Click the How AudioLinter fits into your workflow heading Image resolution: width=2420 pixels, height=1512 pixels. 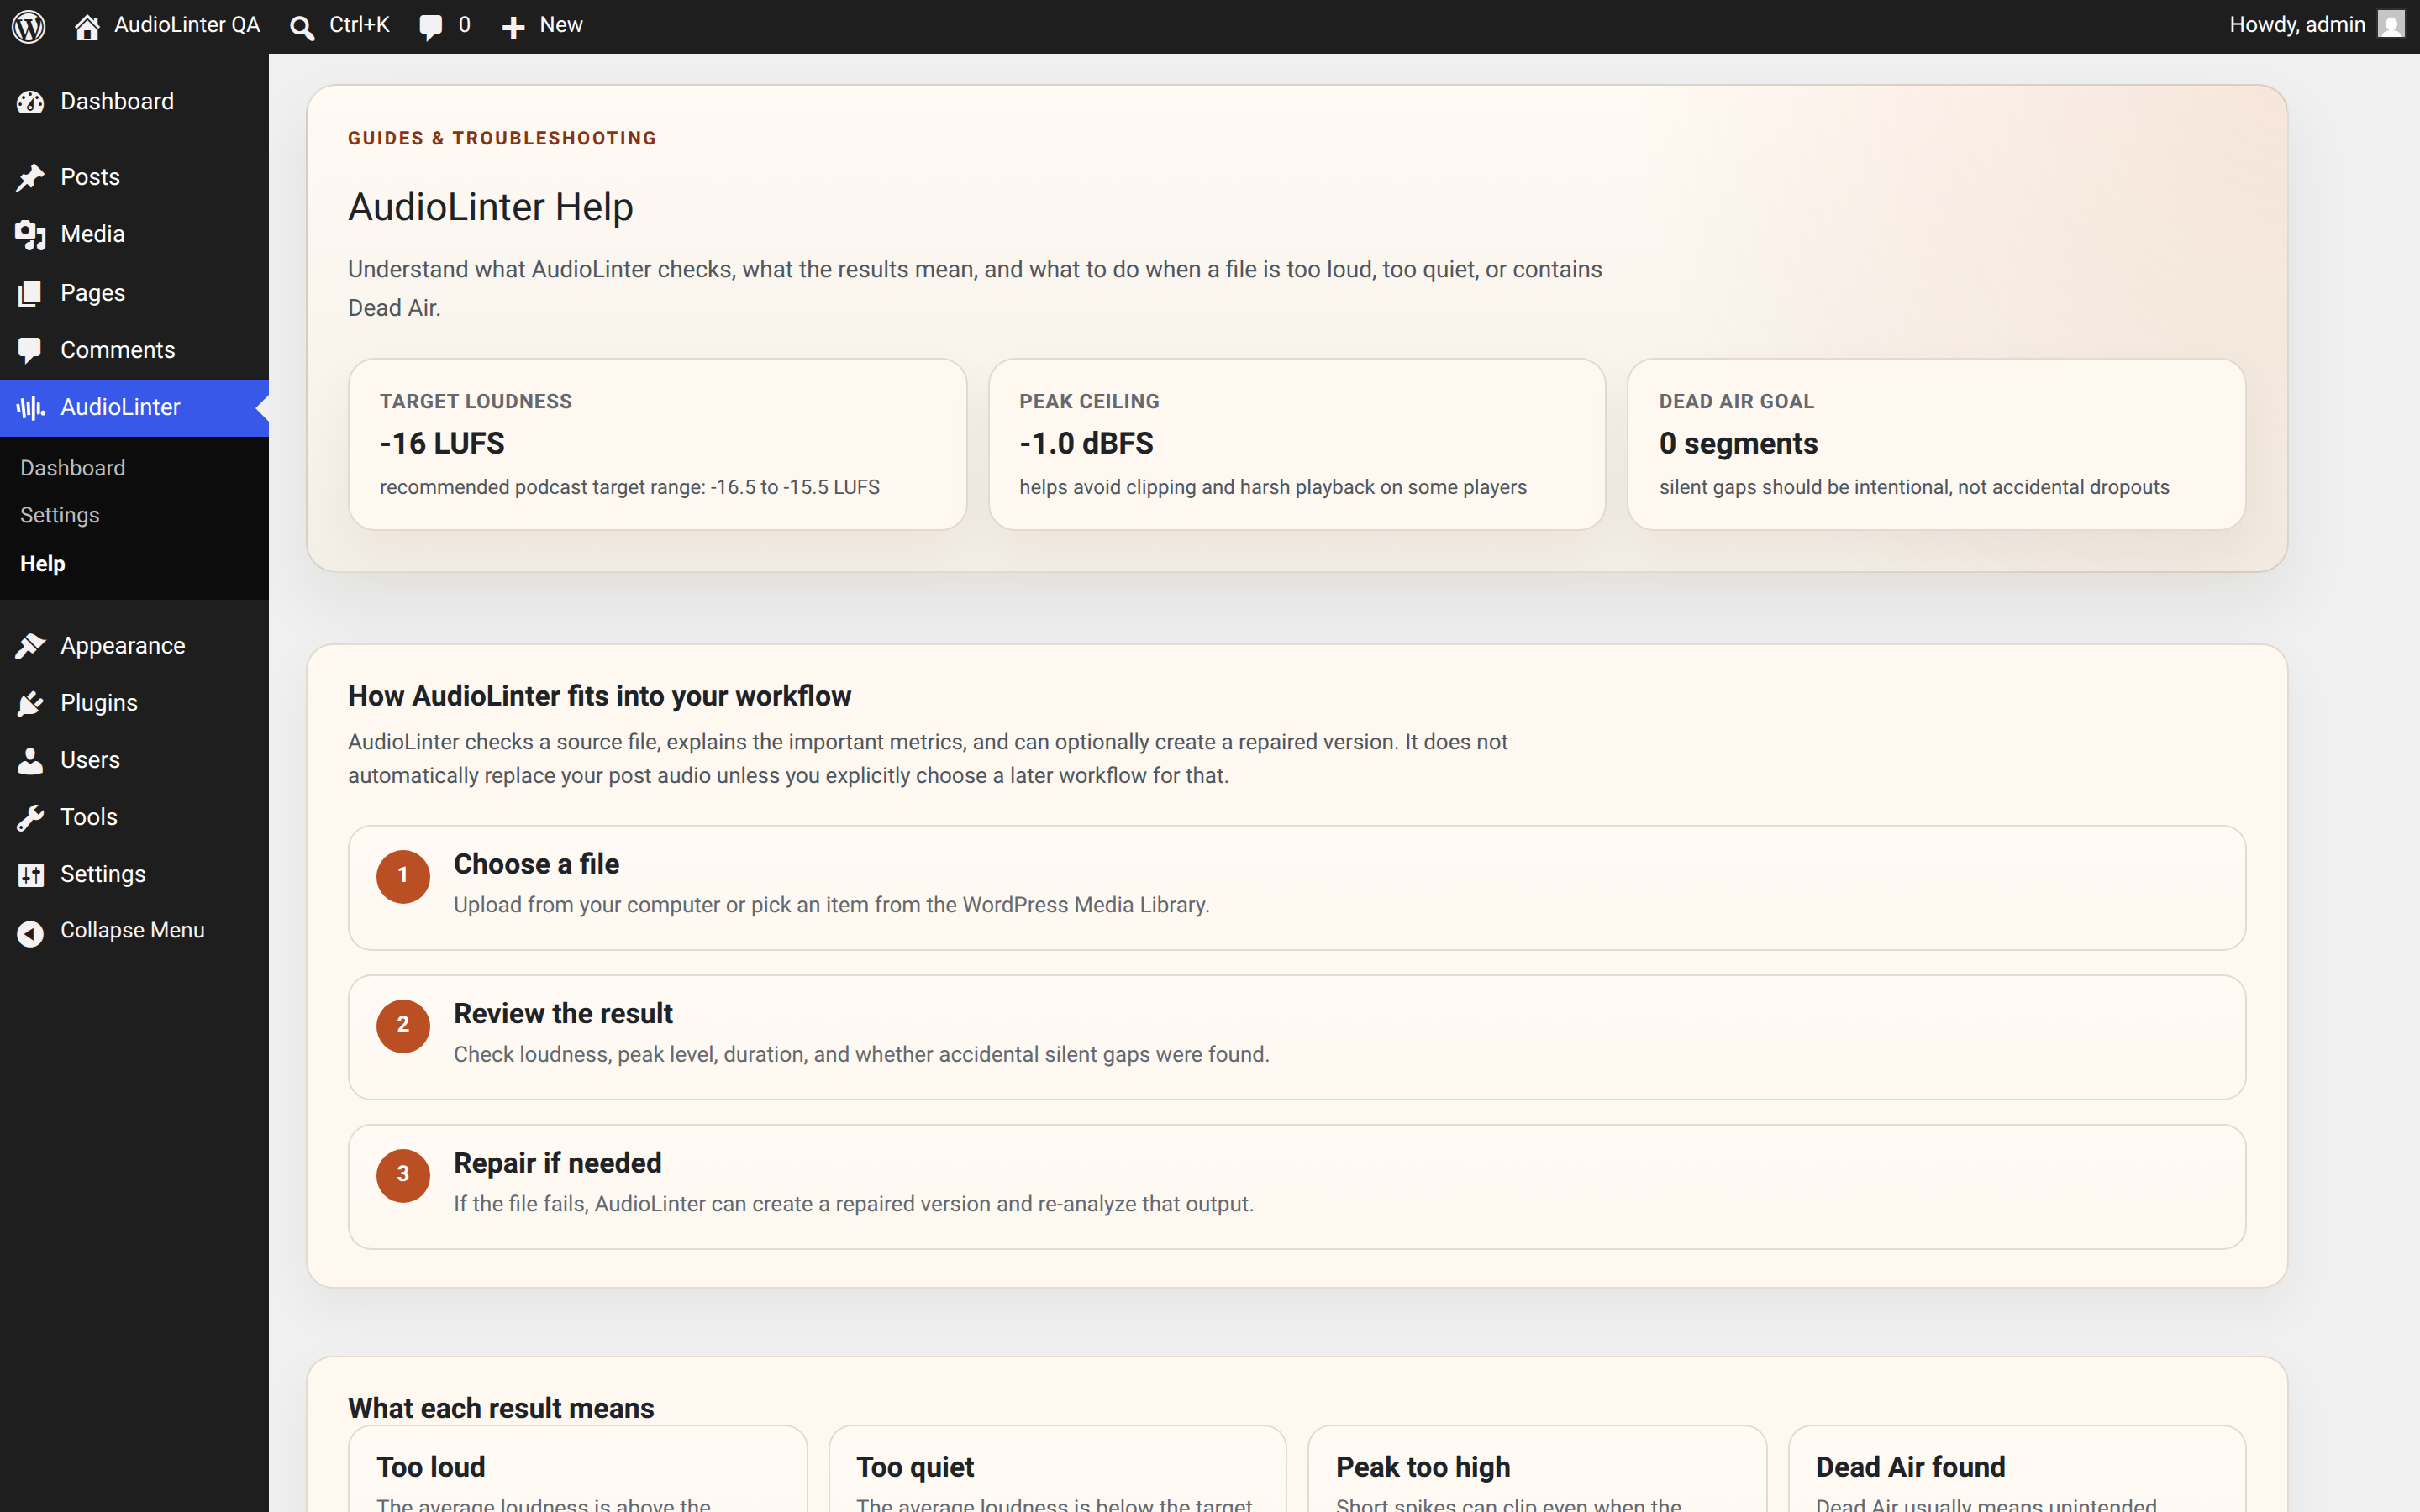click(x=599, y=696)
